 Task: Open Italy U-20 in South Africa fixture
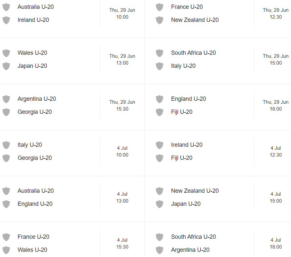(x=183, y=66)
